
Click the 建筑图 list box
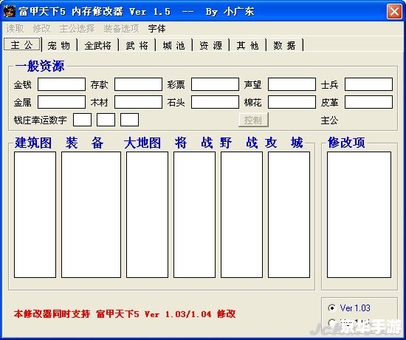(x=35, y=215)
